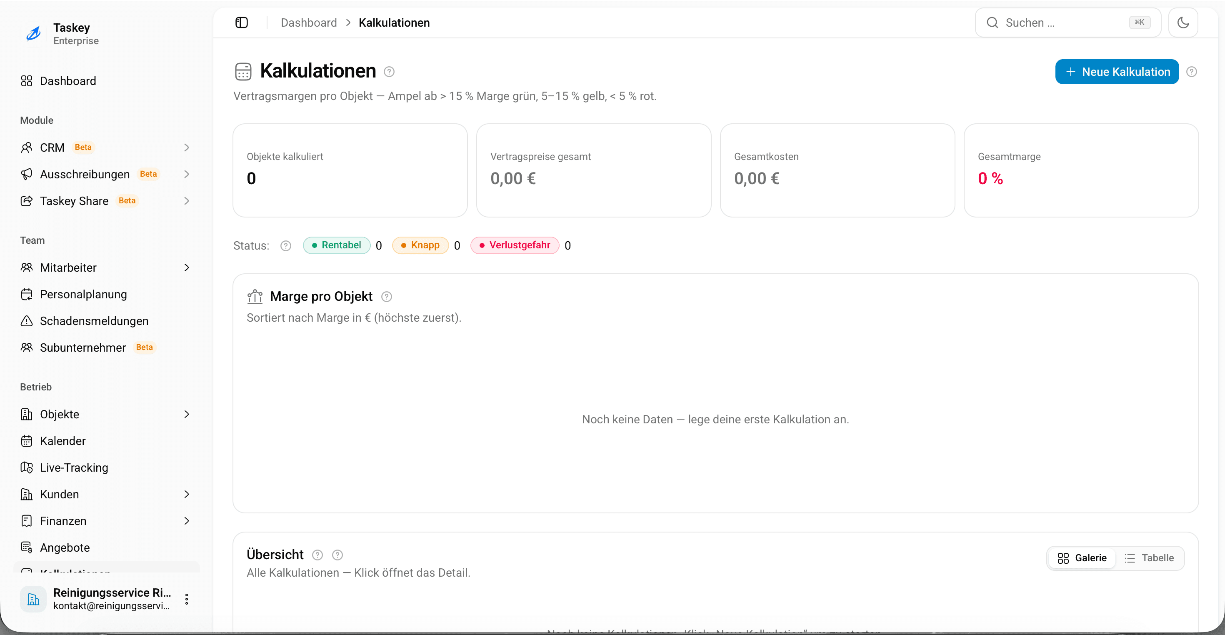Viewport: 1225px width, 635px height.
Task: Click the left help icon beside Übersicht
Action: pos(317,555)
